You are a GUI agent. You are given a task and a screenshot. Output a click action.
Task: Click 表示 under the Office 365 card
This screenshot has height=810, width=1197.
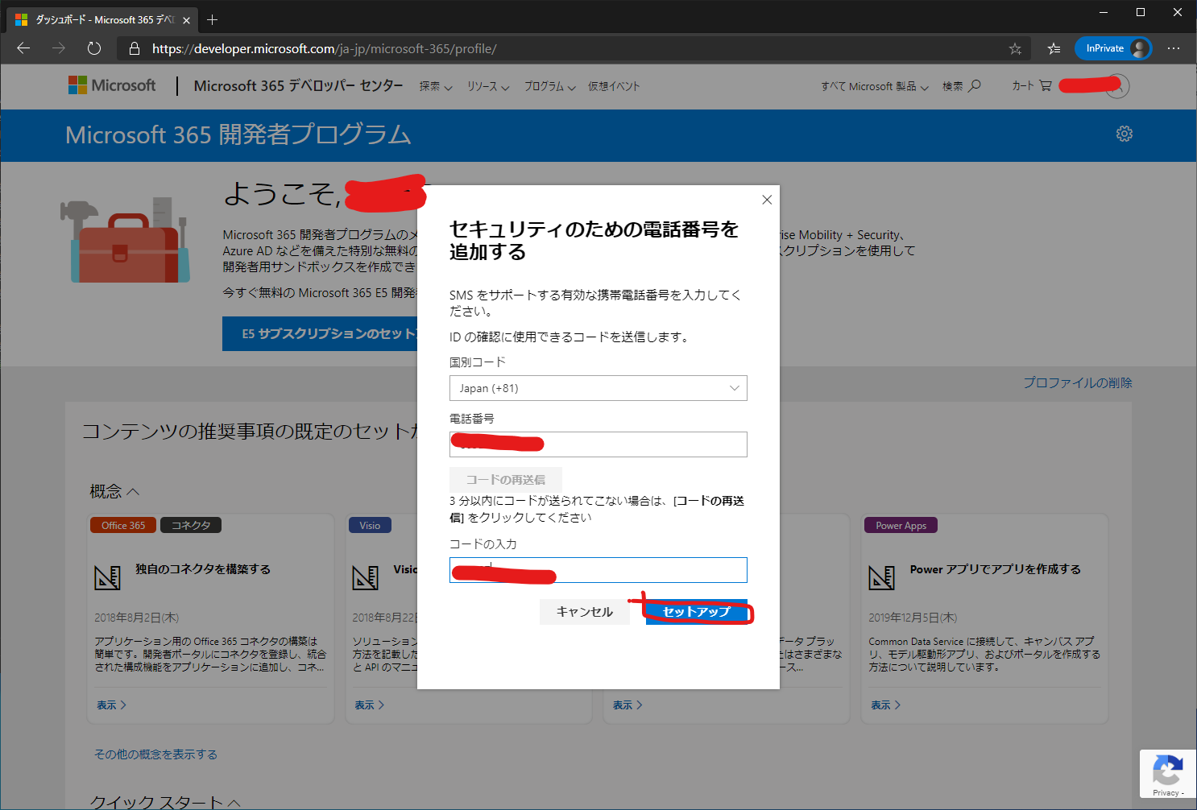[112, 705]
